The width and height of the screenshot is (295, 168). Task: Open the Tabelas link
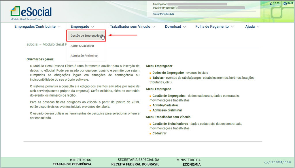158,78
